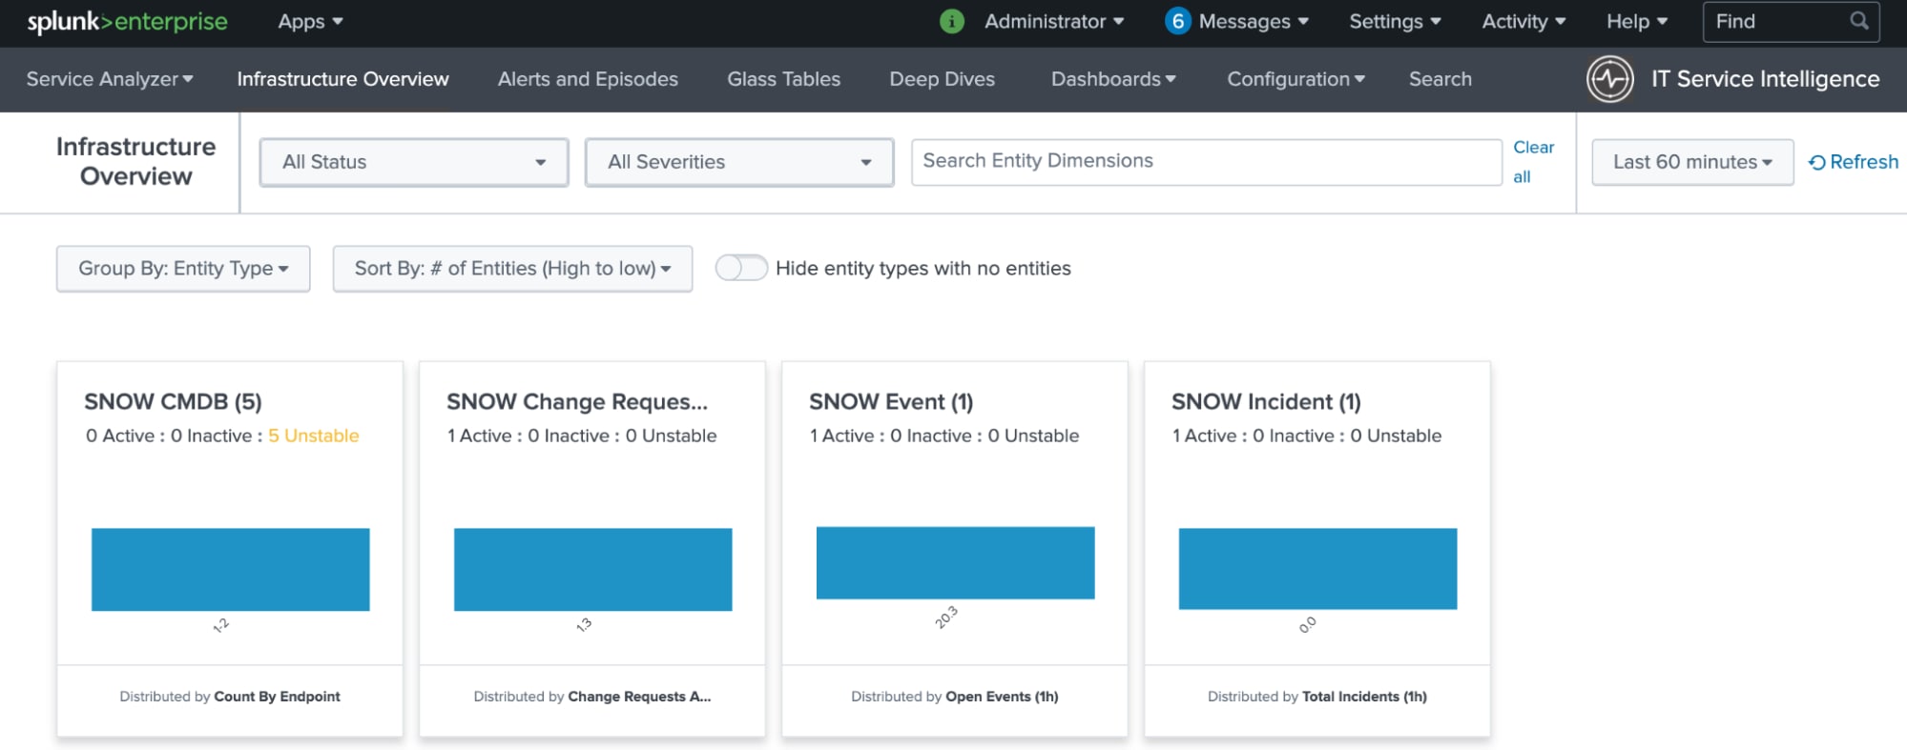Open the SNOW Event (1) card title
Screen dimensions: 1907x750
(891, 402)
